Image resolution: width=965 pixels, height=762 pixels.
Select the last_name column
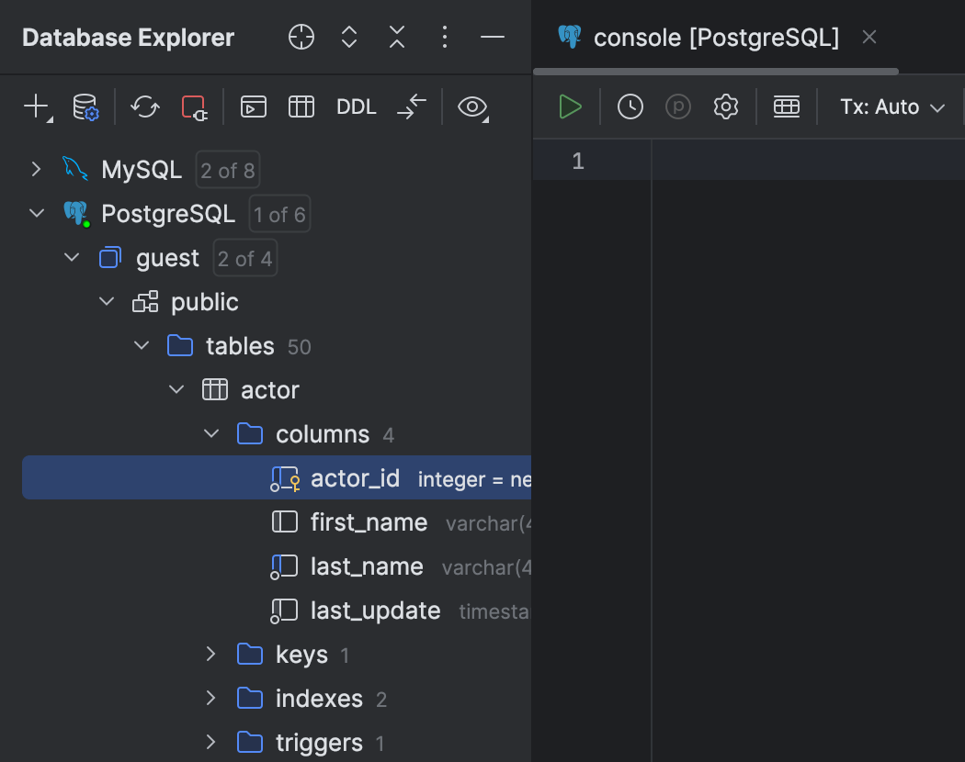point(367,566)
